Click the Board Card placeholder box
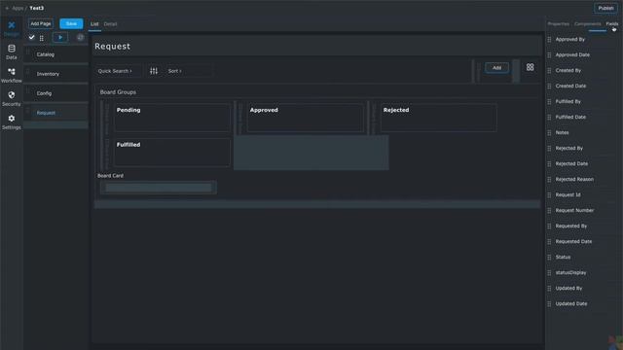Image resolution: width=623 pixels, height=350 pixels. (158, 188)
